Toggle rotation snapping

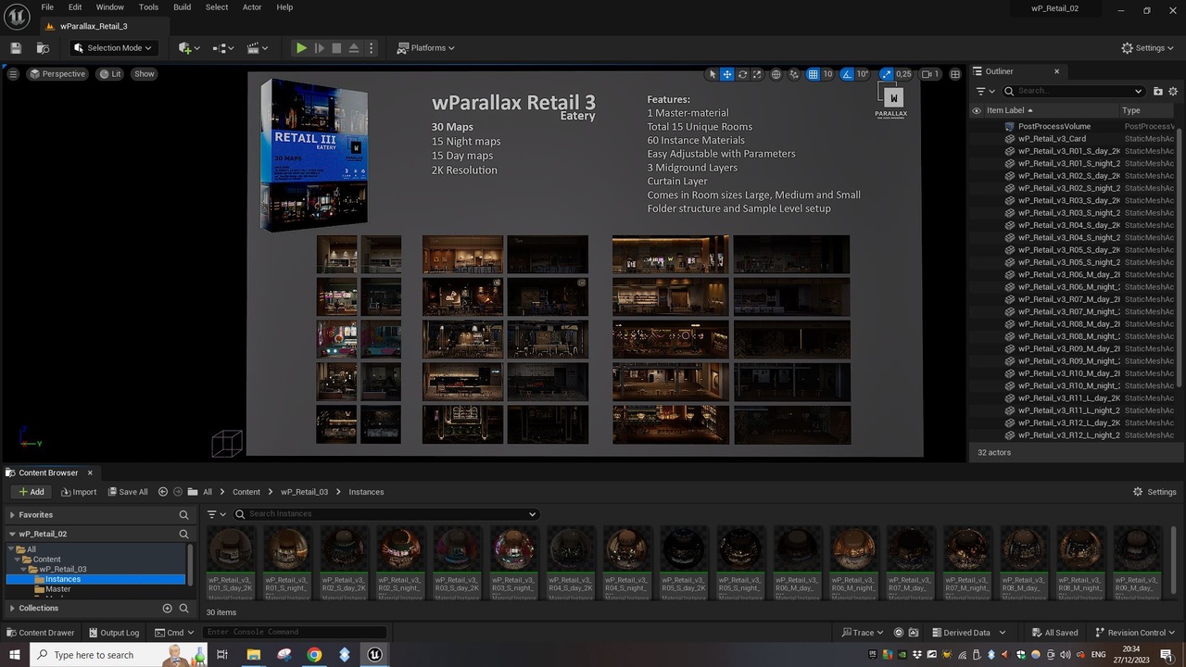pos(847,74)
